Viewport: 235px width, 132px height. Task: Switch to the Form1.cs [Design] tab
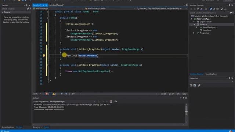pos(56,5)
